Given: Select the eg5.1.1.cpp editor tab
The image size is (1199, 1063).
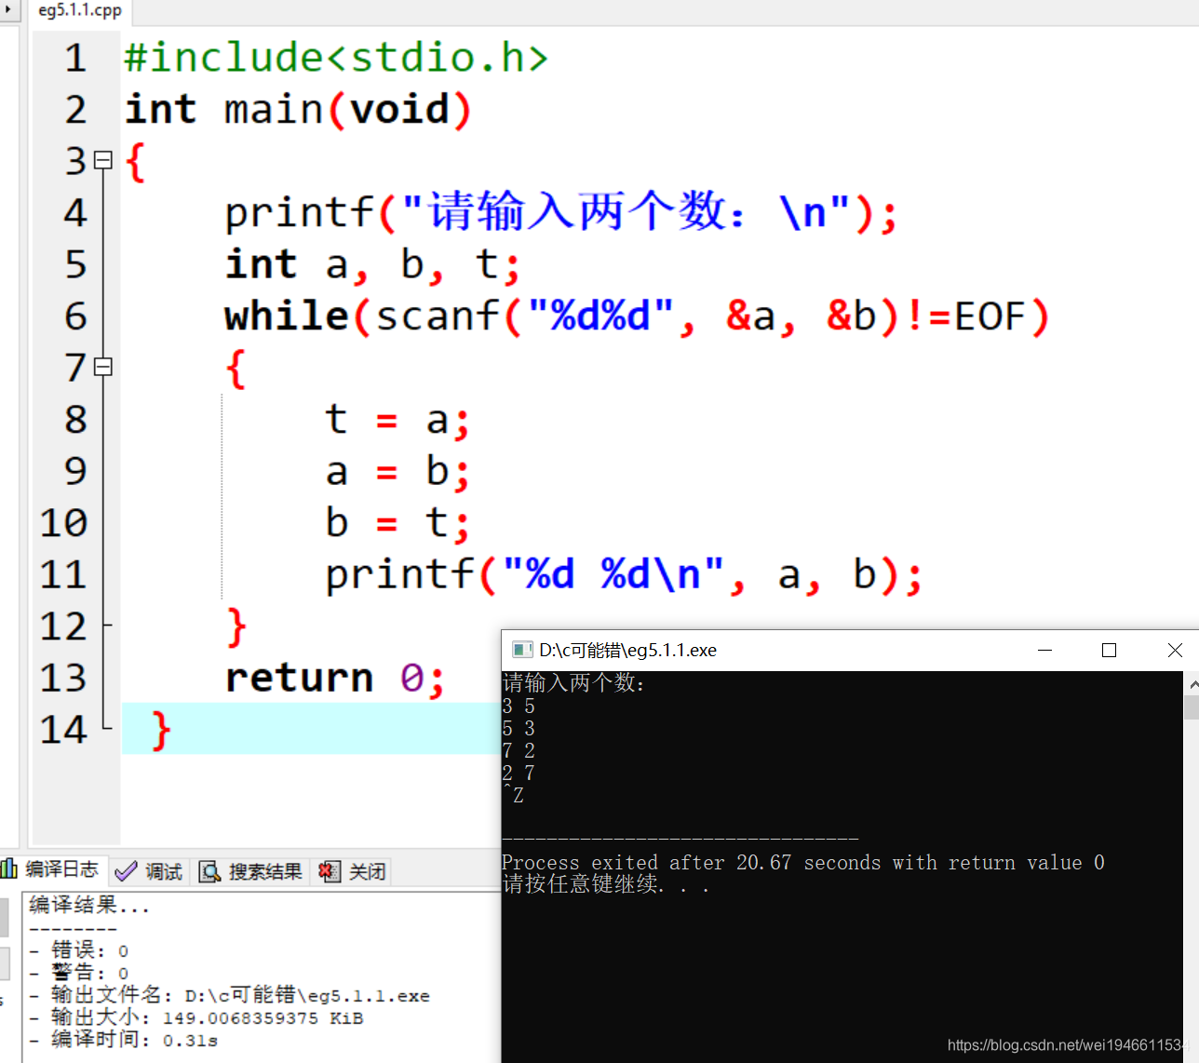Looking at the screenshot, I should [x=80, y=11].
